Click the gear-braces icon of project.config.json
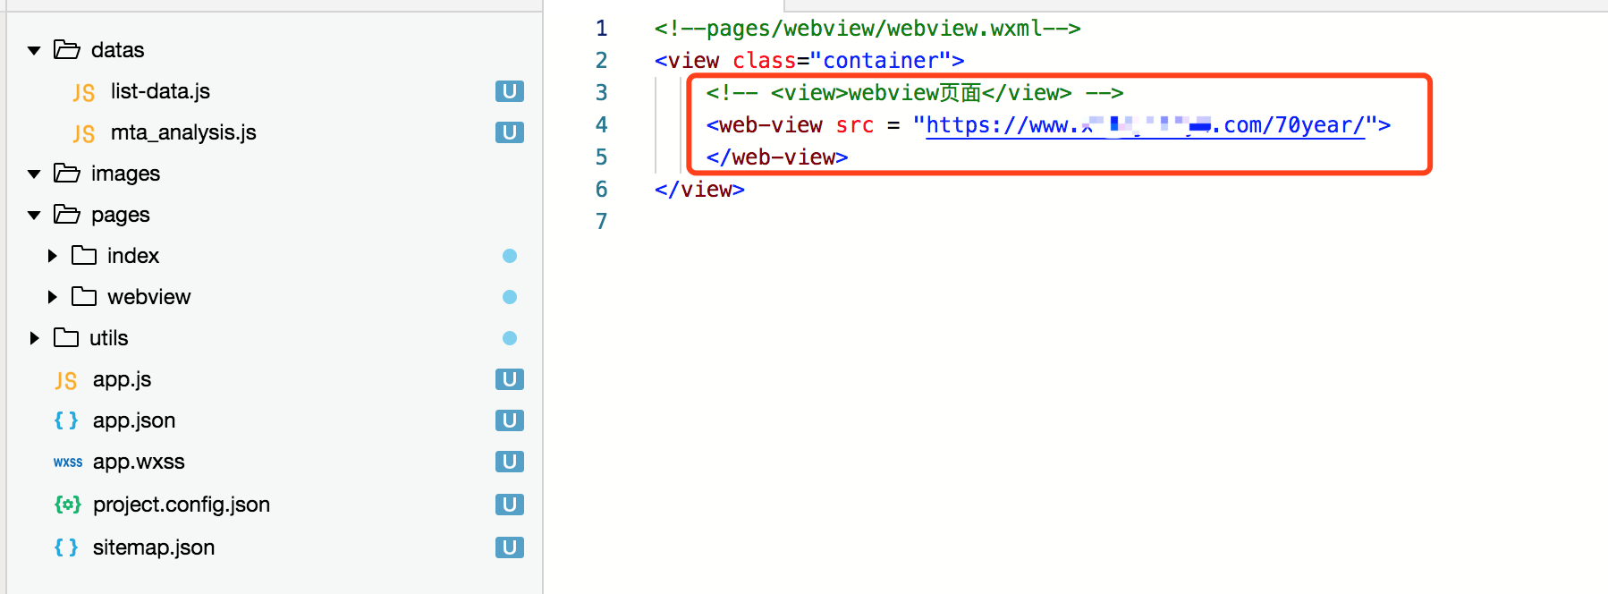The width and height of the screenshot is (1608, 594). click(68, 505)
